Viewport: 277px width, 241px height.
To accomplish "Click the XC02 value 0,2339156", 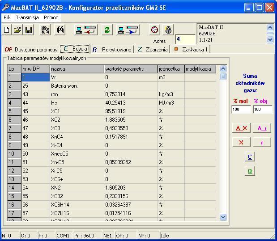I will (x=131, y=196).
